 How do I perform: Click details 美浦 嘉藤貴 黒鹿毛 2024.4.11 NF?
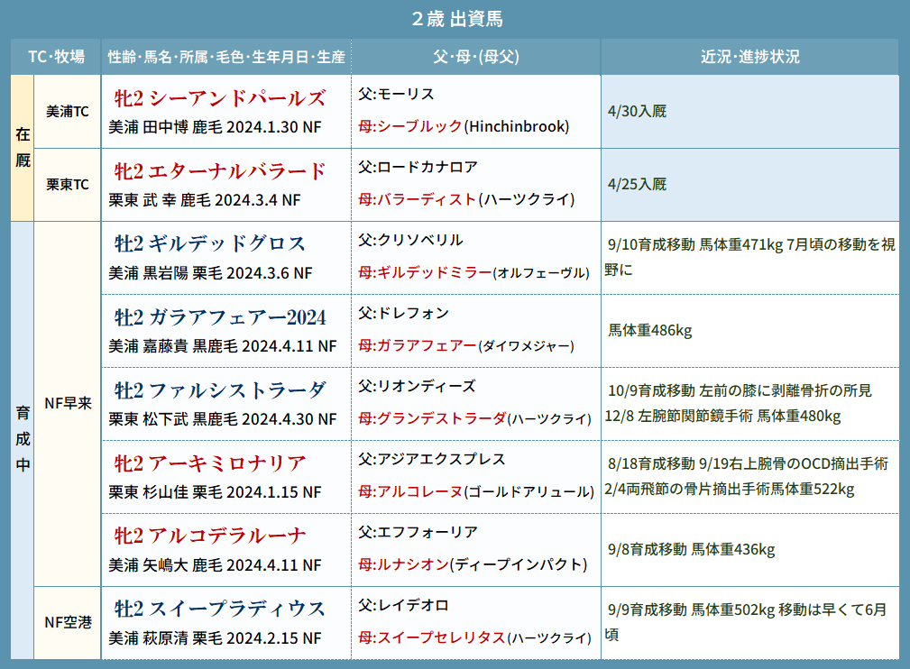tap(222, 346)
